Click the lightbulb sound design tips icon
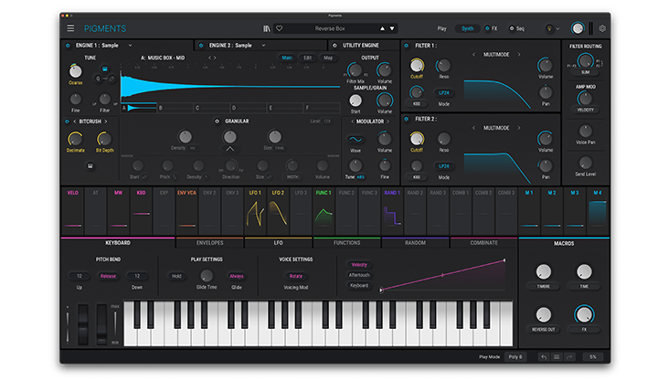The image size is (669, 381). click(x=549, y=28)
